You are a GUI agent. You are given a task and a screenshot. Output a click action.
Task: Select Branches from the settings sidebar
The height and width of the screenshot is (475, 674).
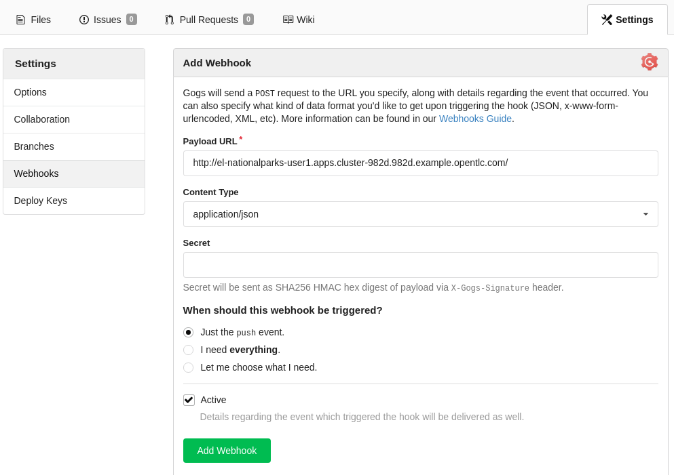(34, 146)
